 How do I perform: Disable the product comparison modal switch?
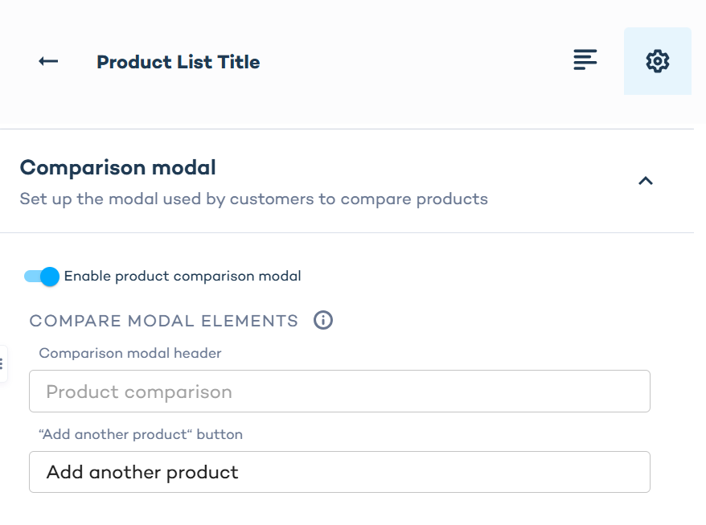(x=42, y=277)
